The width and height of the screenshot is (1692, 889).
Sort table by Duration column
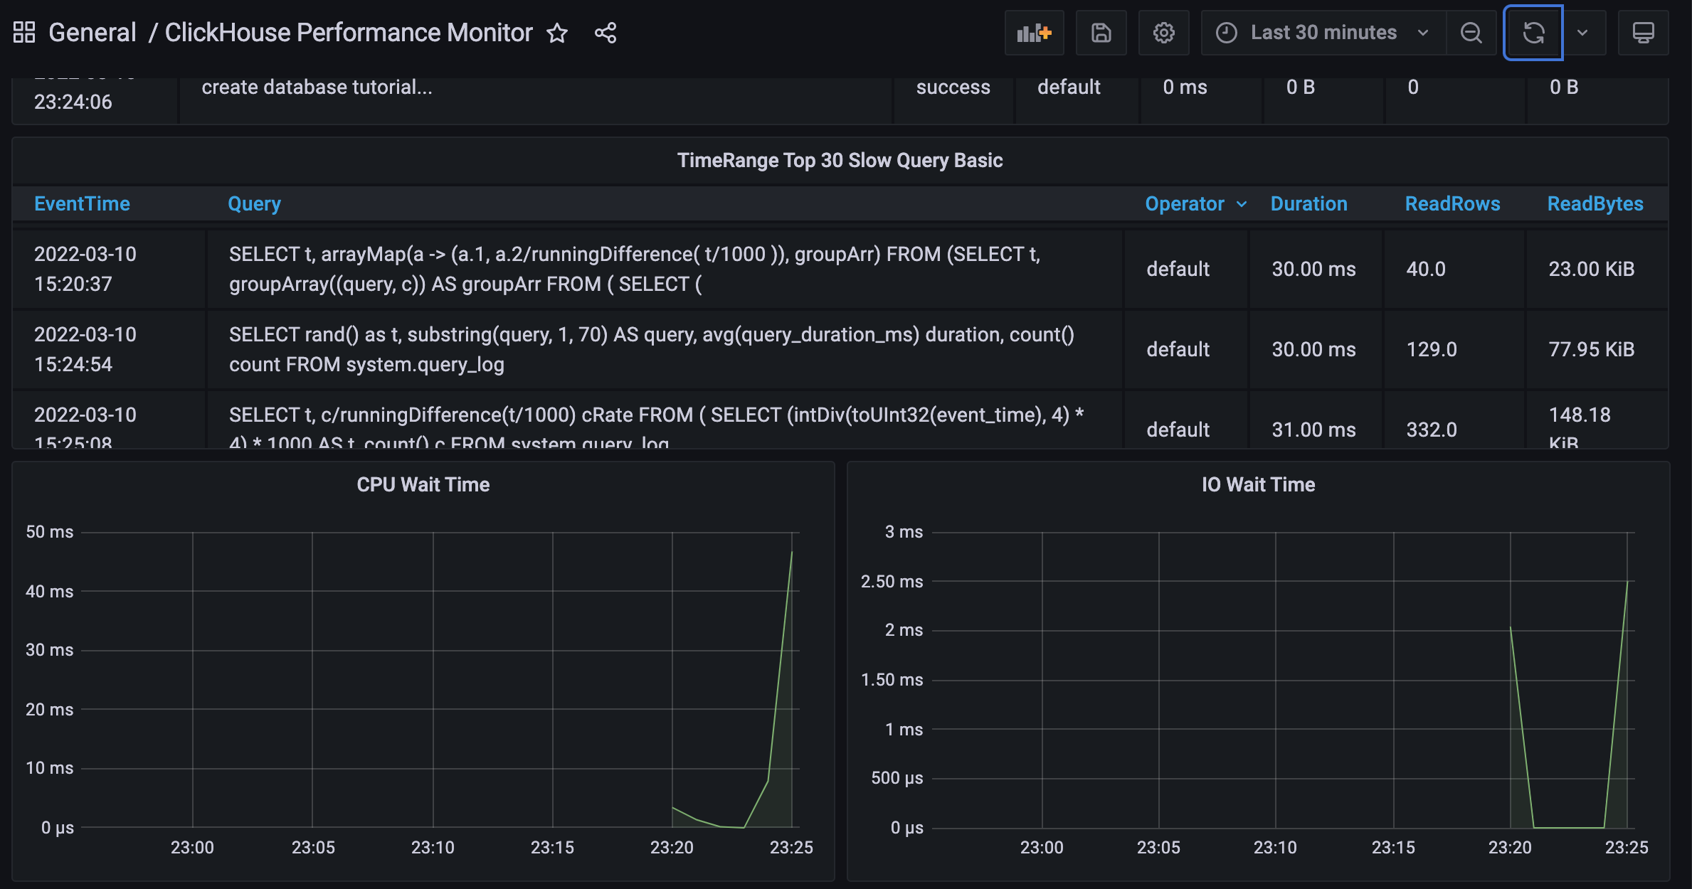coord(1308,204)
